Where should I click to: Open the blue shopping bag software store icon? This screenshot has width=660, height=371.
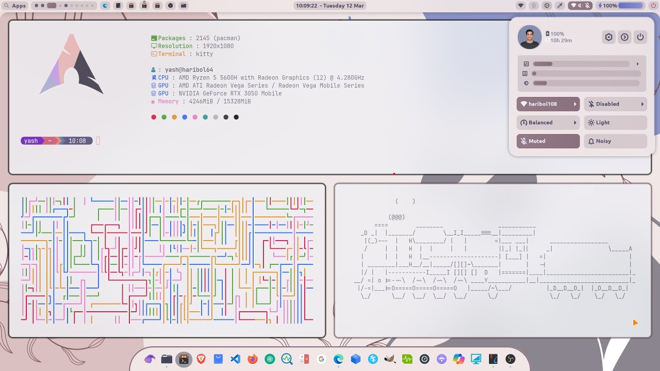click(218, 359)
